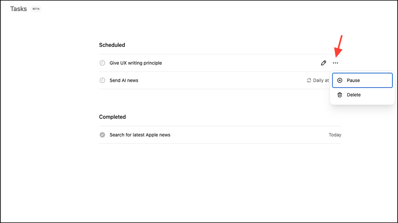The width and height of the screenshot is (398, 223).
Task: Click the Today date label
Action: coord(335,135)
